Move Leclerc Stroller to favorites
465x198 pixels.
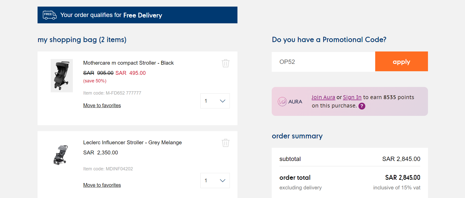(x=102, y=185)
